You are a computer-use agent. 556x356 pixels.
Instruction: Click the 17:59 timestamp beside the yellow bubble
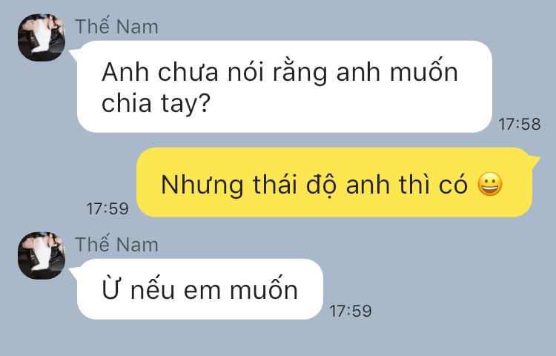(x=107, y=208)
